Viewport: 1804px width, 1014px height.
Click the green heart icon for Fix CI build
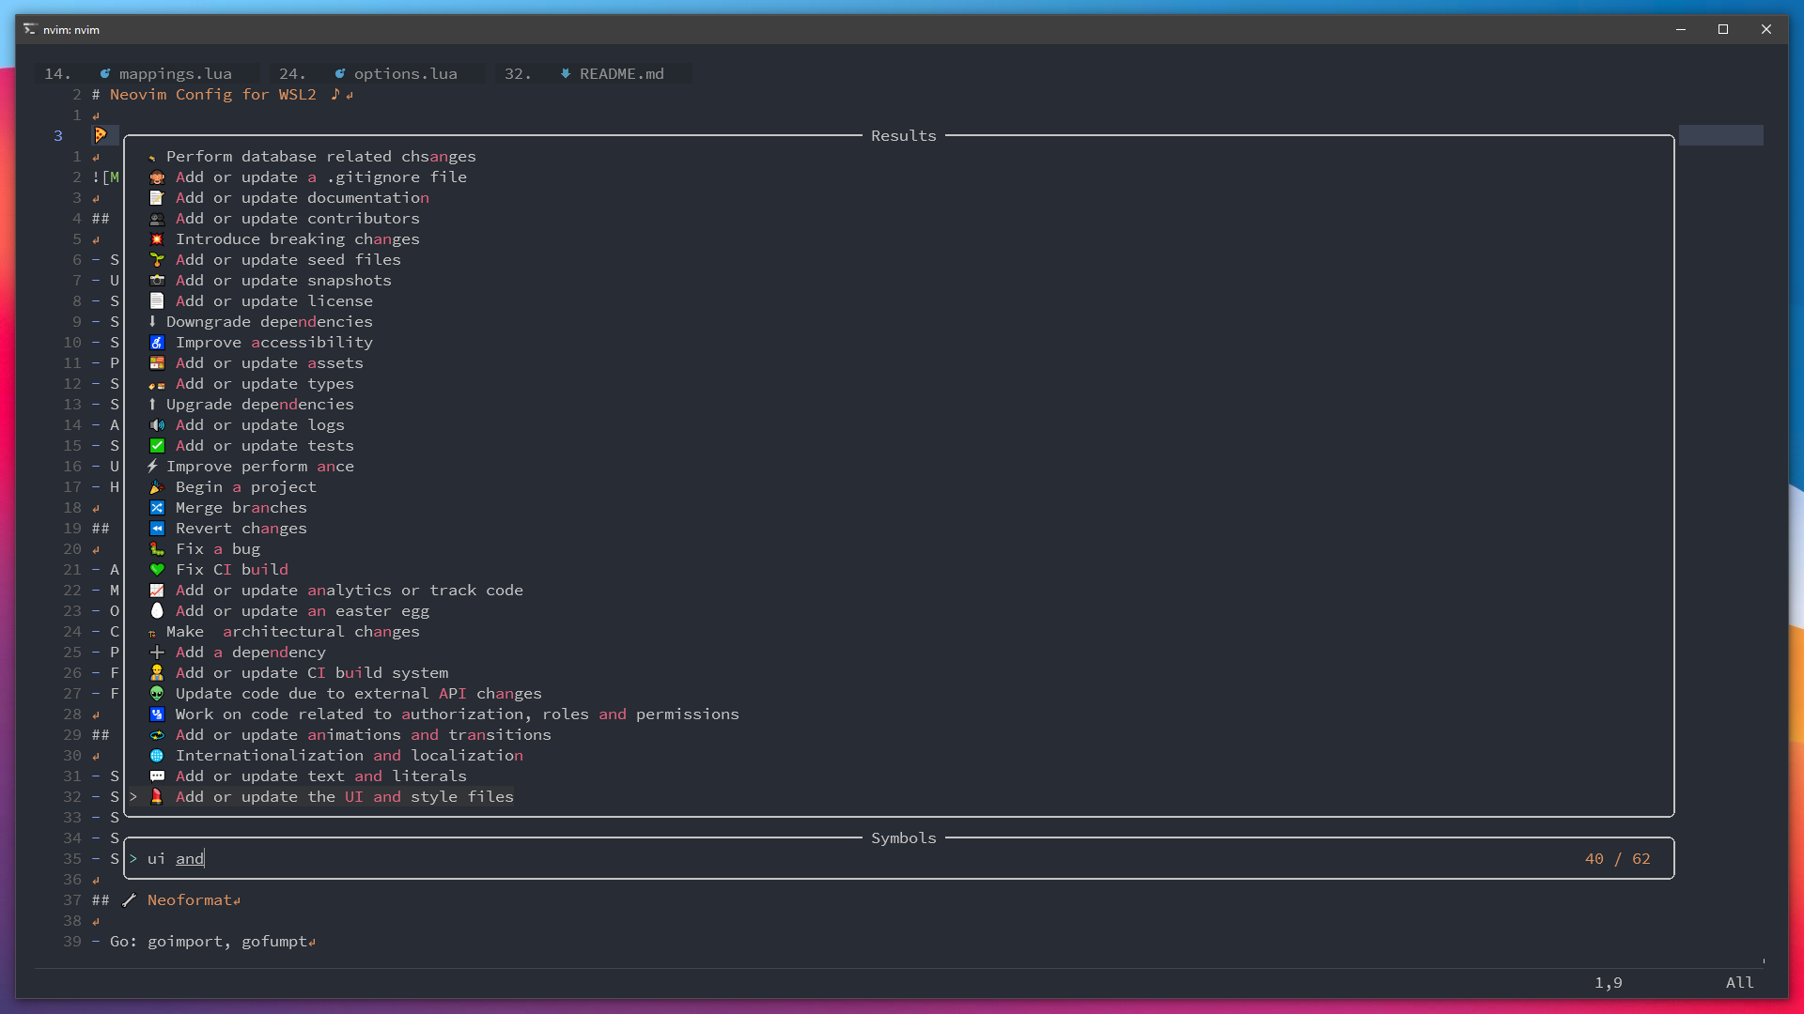tap(157, 570)
